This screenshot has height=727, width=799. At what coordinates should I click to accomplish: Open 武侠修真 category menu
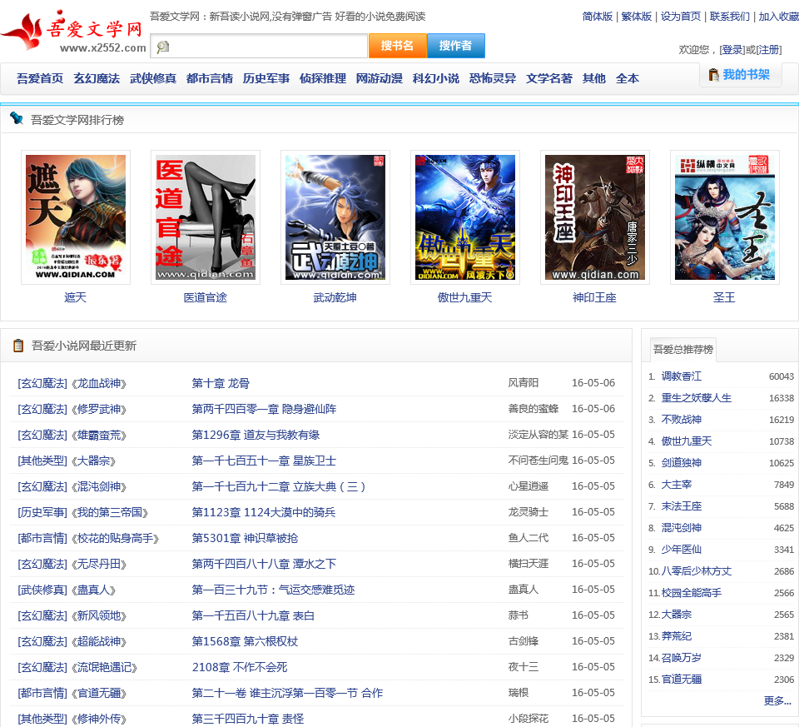(x=153, y=78)
